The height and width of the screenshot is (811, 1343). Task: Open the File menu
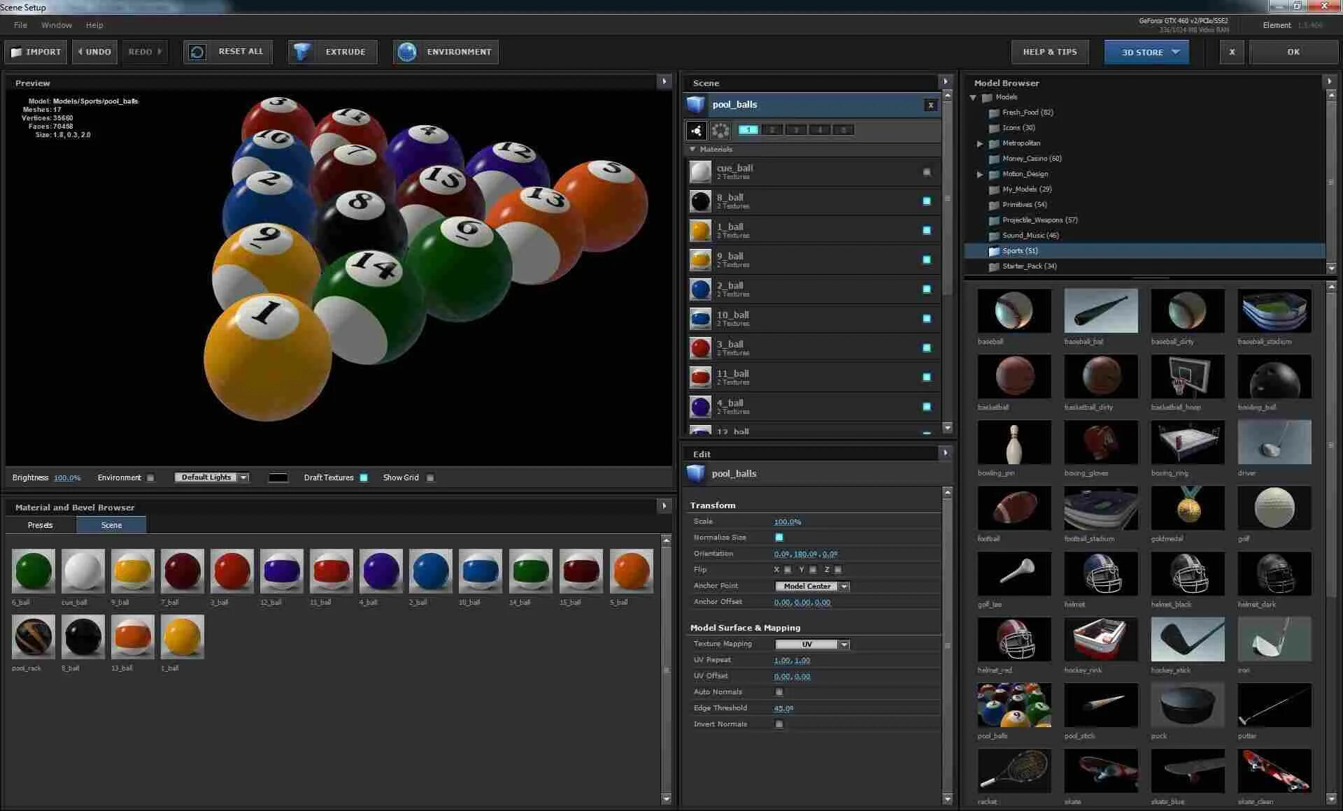[x=20, y=25]
